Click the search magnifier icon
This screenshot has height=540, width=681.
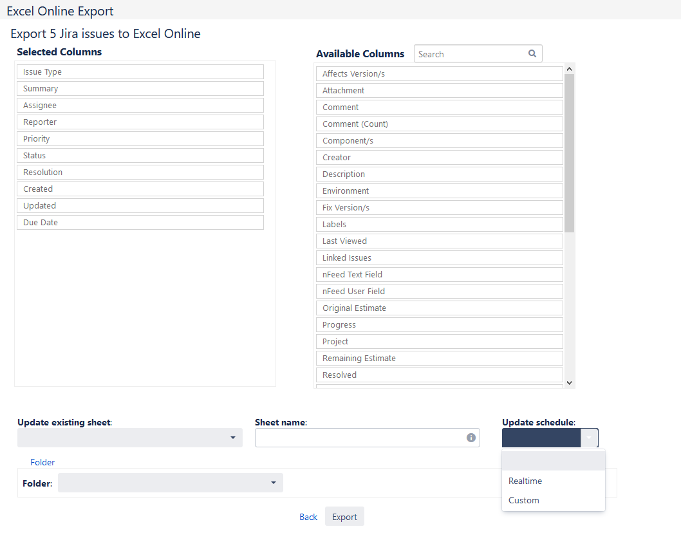(532, 54)
